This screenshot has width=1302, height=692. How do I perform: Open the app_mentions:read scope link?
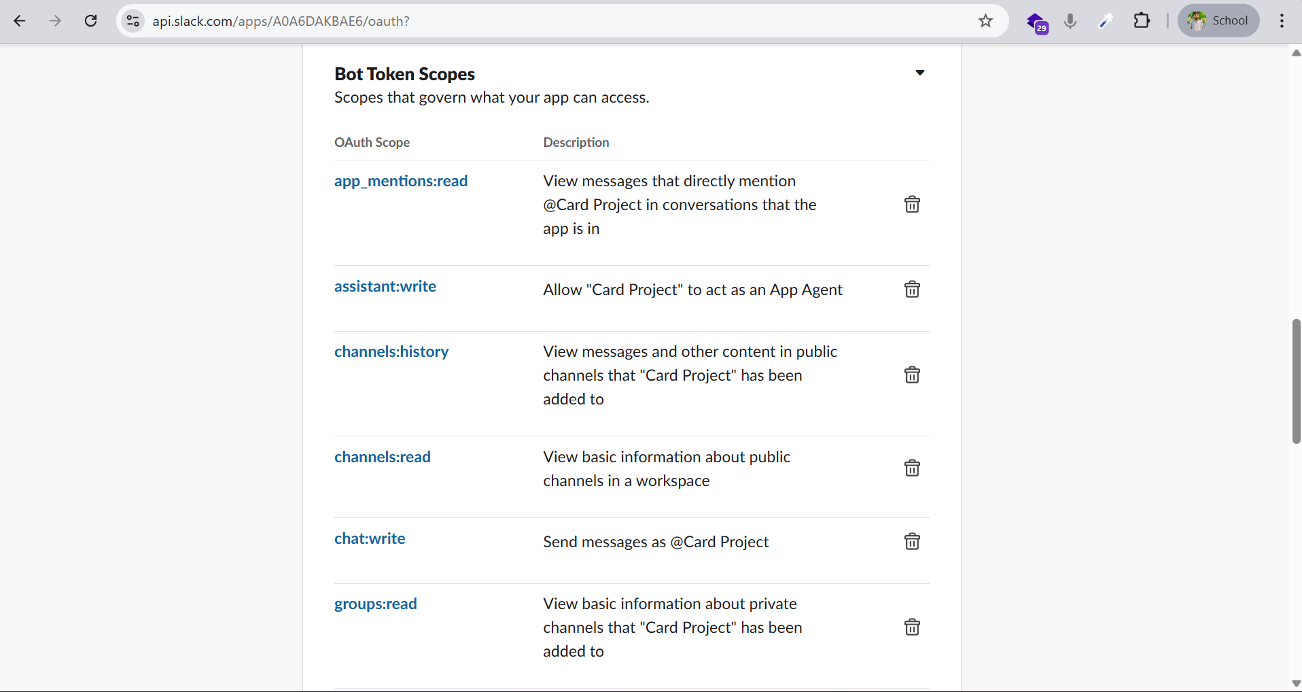(400, 181)
